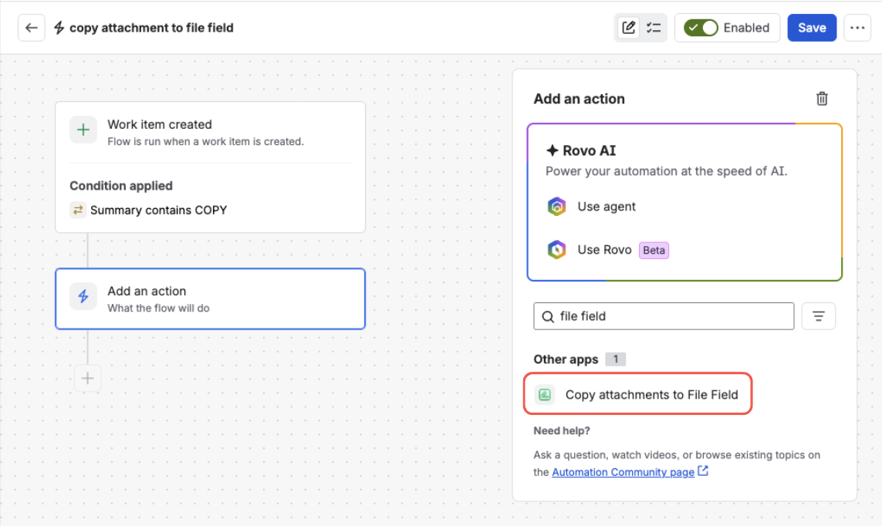Open the rule details edit icon
Viewport: 882px width, 526px height.
[x=628, y=28]
